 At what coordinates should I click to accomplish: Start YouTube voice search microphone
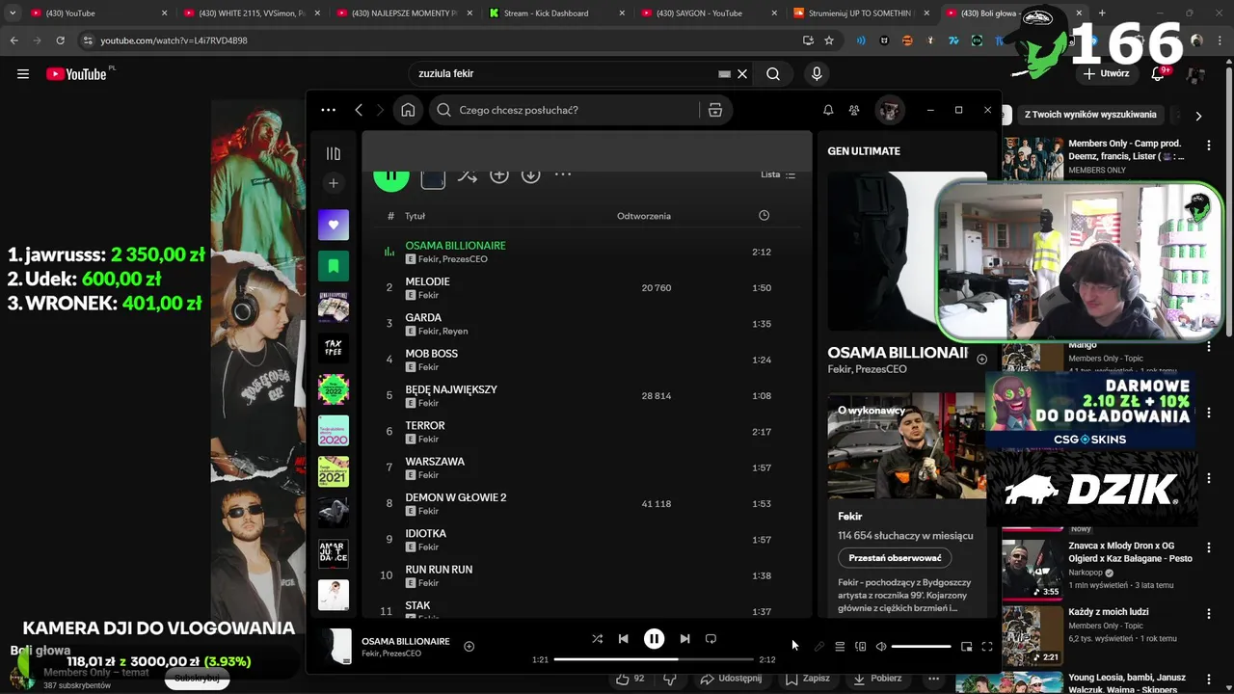[817, 73]
